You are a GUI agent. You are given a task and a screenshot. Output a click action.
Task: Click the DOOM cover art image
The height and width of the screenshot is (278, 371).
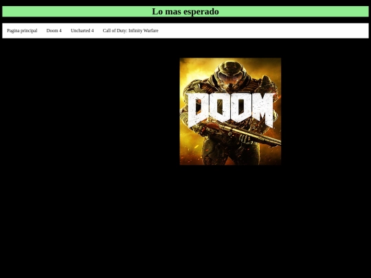point(230,111)
